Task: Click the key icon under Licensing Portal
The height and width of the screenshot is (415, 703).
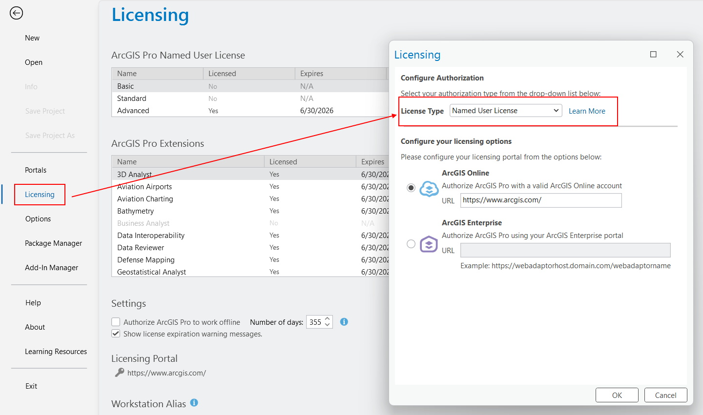Action: (120, 373)
